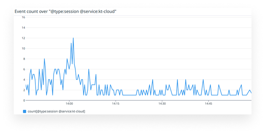This screenshot has width=265, height=134.
Task: Click the peak at count 5 before 14:15
Action: (96, 74)
